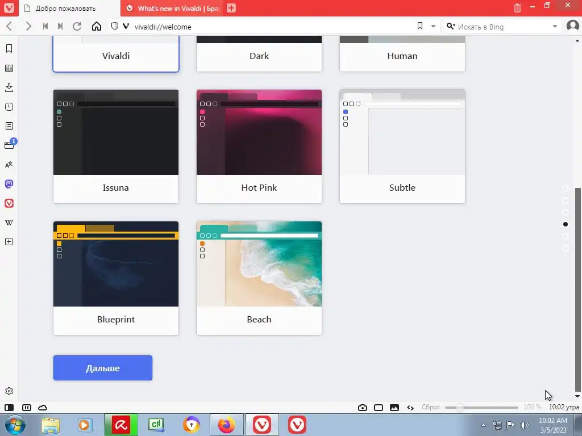The image size is (582, 436).
Task: Open the volume tray icon
Action: (525, 425)
